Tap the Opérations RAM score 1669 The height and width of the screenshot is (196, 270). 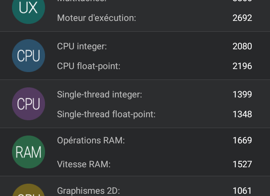[242, 140]
